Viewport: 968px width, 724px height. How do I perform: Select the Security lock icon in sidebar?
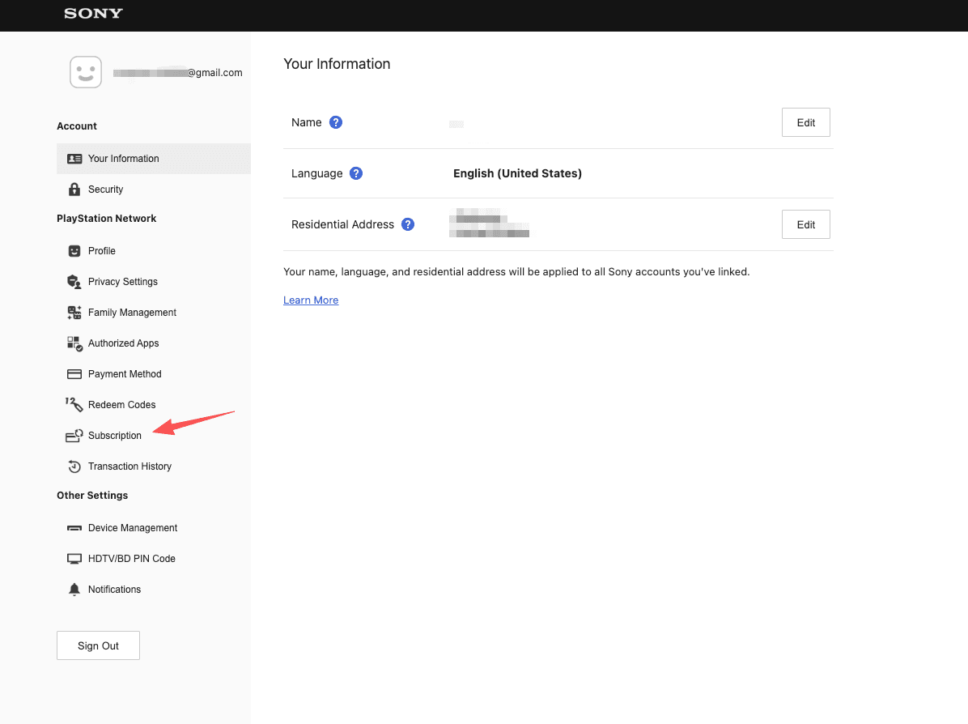[x=74, y=189]
